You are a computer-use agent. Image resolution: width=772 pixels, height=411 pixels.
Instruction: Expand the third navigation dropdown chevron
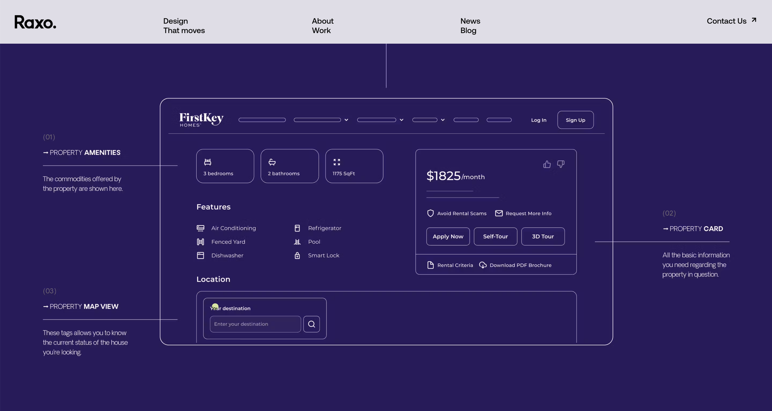[x=443, y=120]
